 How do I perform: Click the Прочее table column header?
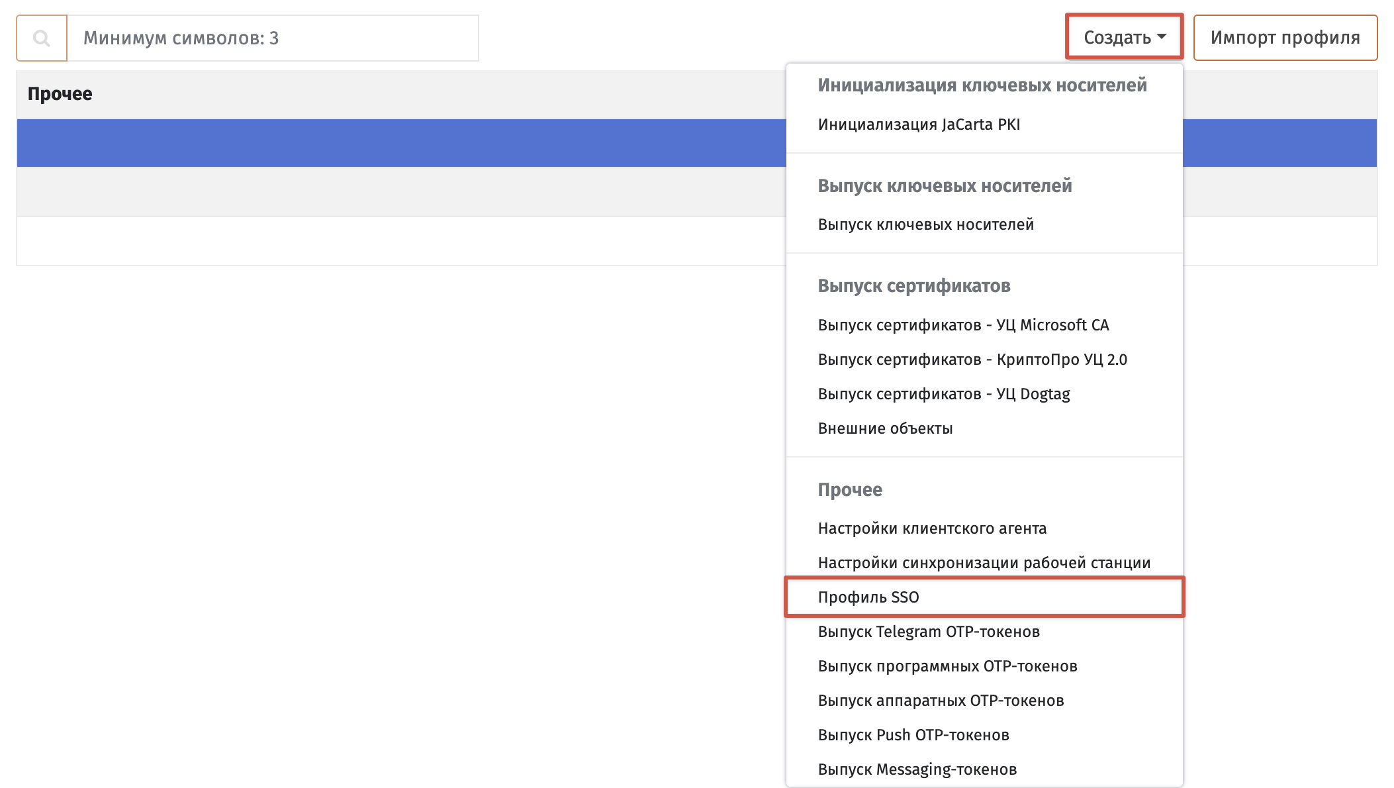click(x=60, y=94)
